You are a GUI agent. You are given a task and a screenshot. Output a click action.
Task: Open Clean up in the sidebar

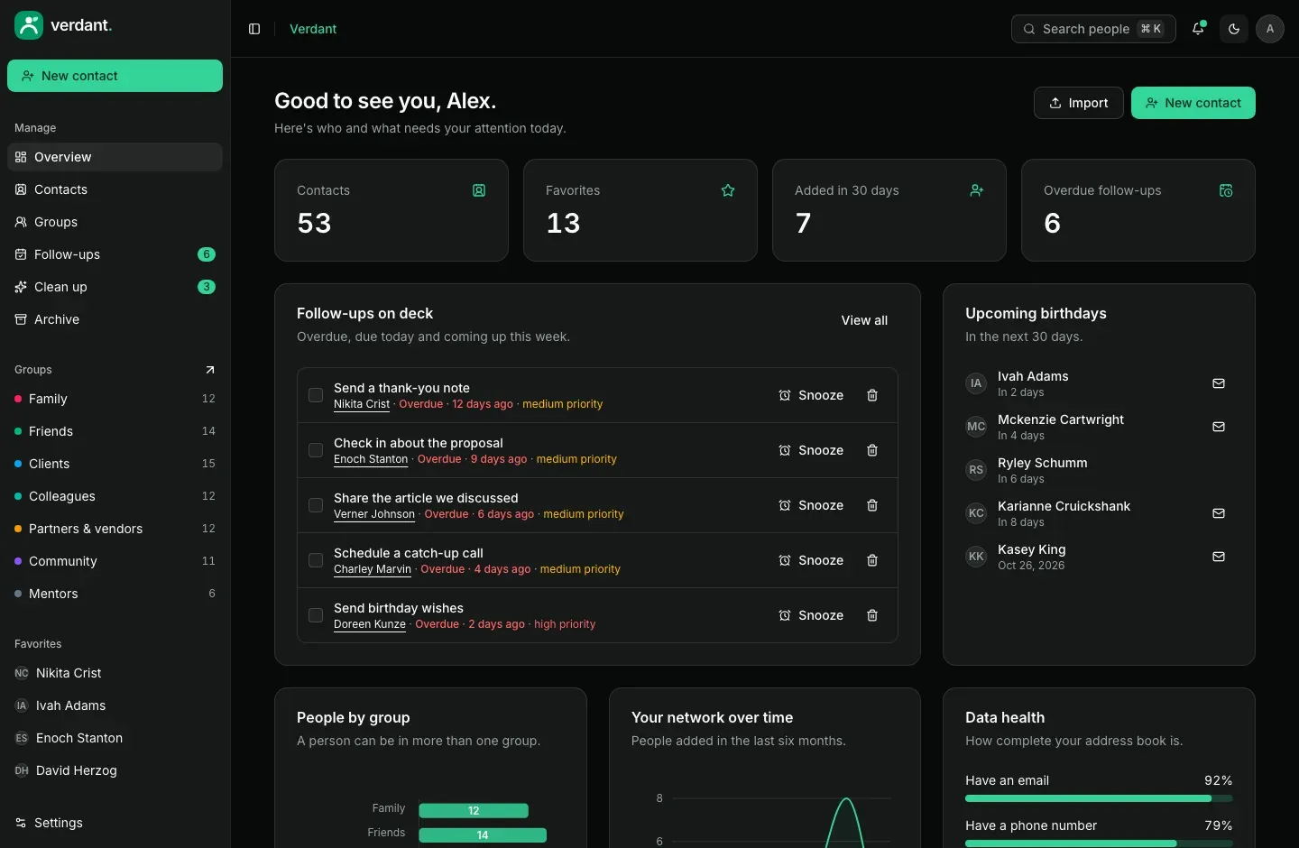tap(115, 287)
